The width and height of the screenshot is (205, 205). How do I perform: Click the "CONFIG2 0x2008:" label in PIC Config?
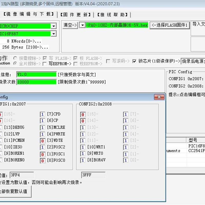(x=186, y=86)
